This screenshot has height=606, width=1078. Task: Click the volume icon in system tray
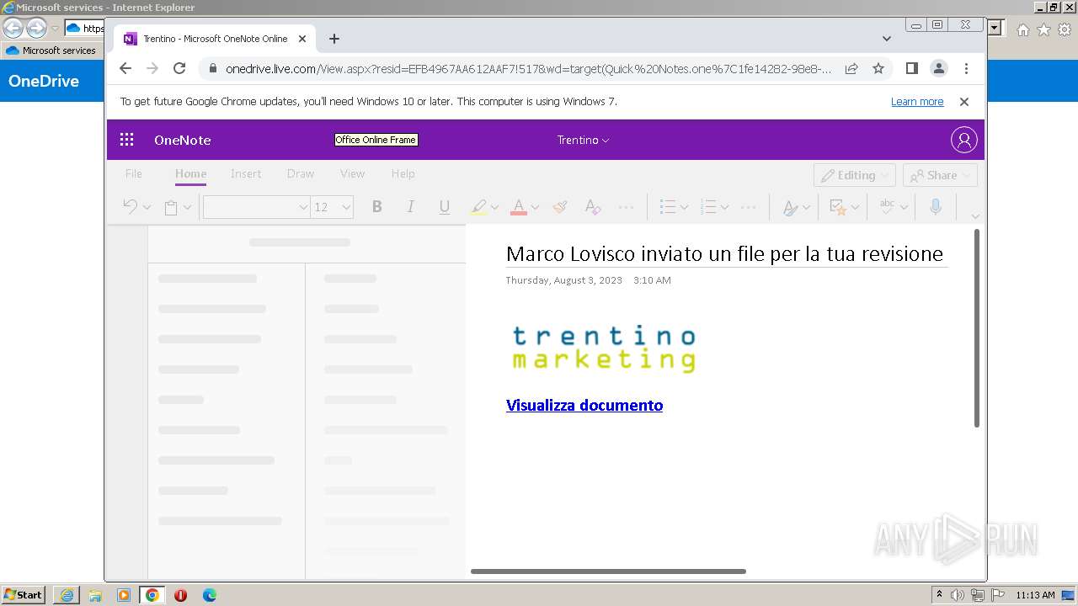[958, 595]
